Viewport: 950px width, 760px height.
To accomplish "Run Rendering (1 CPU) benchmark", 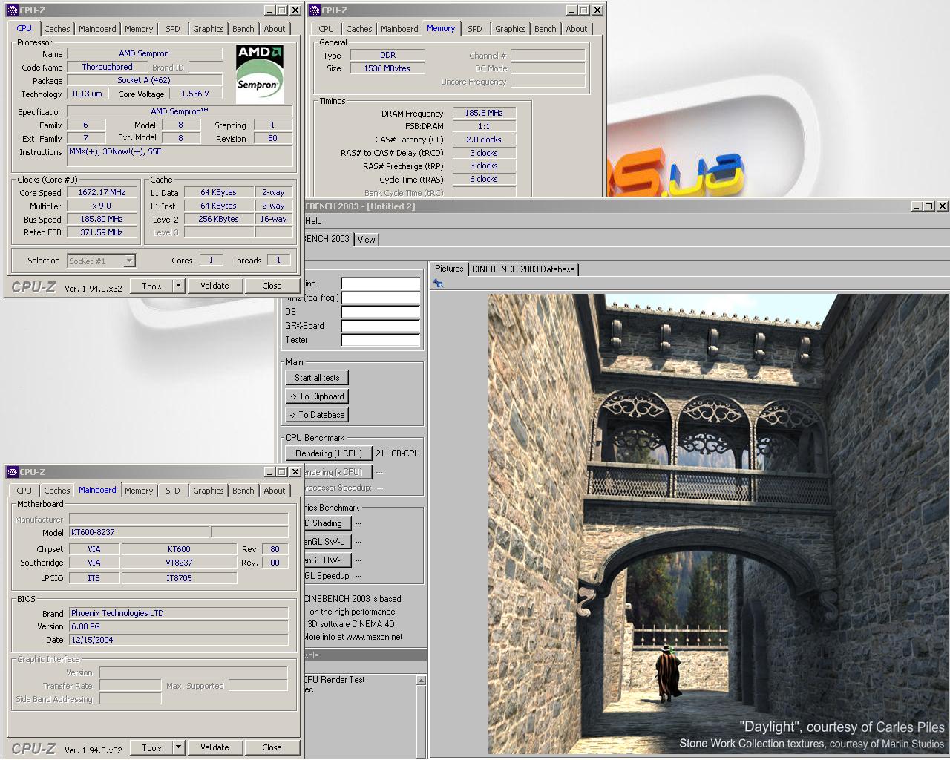I will point(329,453).
